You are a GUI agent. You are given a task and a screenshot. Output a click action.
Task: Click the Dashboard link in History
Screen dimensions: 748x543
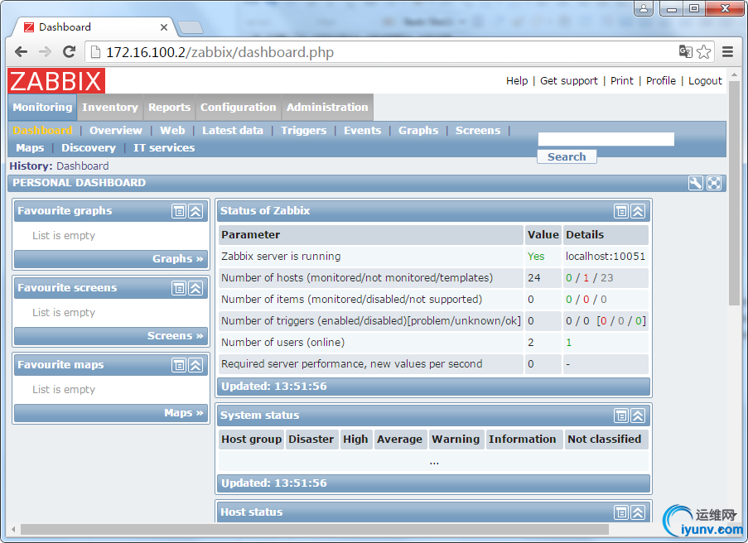click(83, 166)
